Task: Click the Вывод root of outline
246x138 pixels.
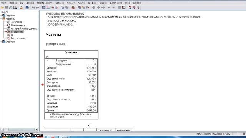Action: pyautogui.click(x=5, y=12)
